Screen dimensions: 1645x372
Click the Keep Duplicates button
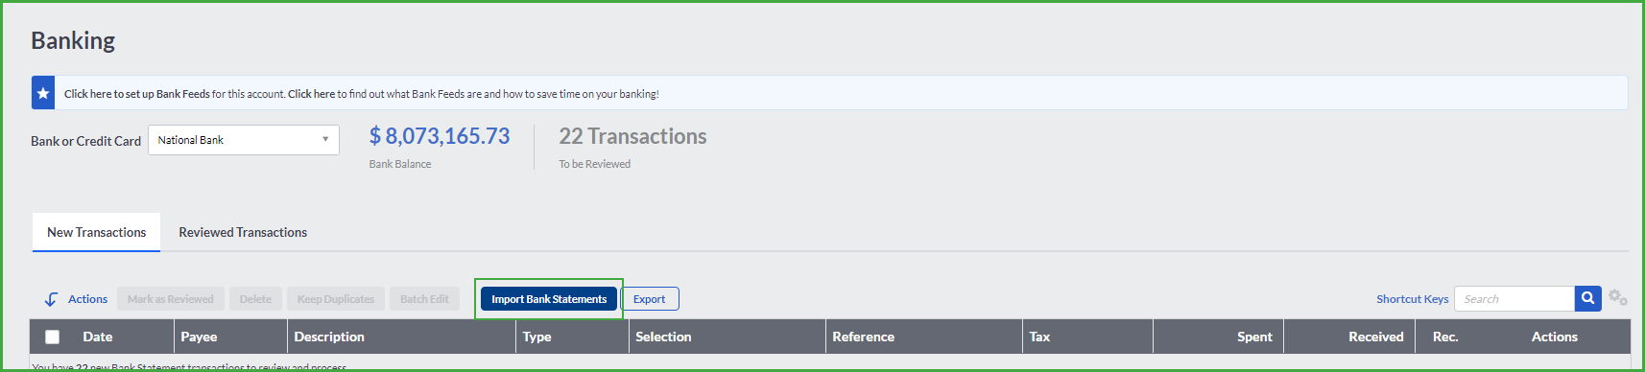(x=336, y=299)
